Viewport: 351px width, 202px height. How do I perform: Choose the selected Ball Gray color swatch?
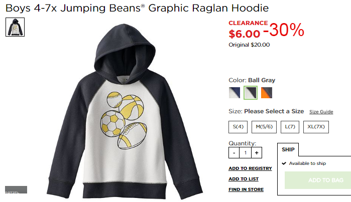(x=251, y=93)
